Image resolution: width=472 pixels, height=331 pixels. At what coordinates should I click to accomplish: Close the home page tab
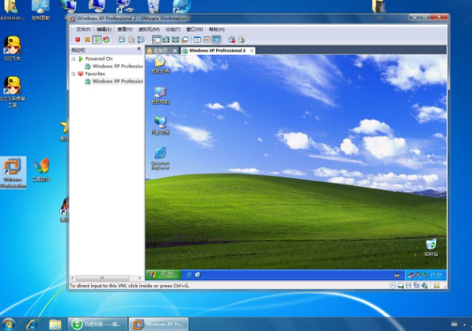[x=174, y=51]
